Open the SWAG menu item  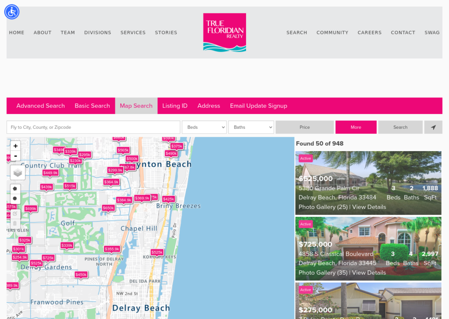pos(432,32)
